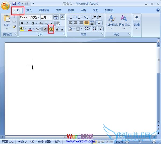
Task: Save document with the floppy disk icon
Action: coord(14,4)
